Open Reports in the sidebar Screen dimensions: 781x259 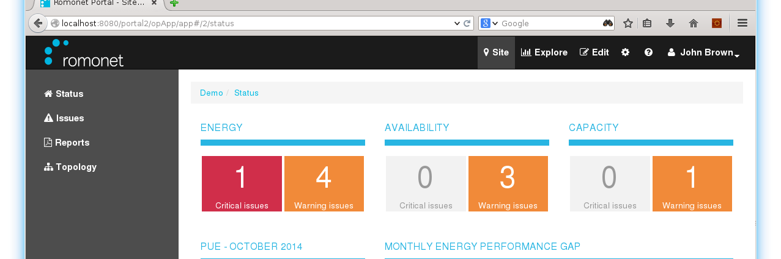coord(67,143)
